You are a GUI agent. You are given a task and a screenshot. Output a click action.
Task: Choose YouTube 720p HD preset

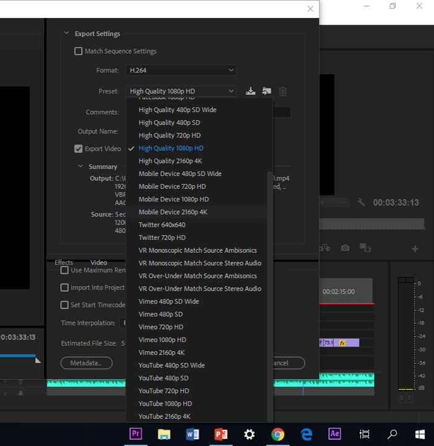[196, 391]
